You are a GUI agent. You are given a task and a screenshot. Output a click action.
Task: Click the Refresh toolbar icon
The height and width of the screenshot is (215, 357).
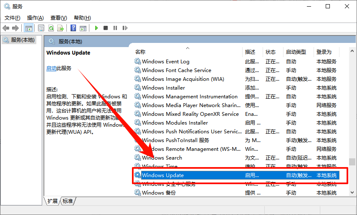click(51, 28)
